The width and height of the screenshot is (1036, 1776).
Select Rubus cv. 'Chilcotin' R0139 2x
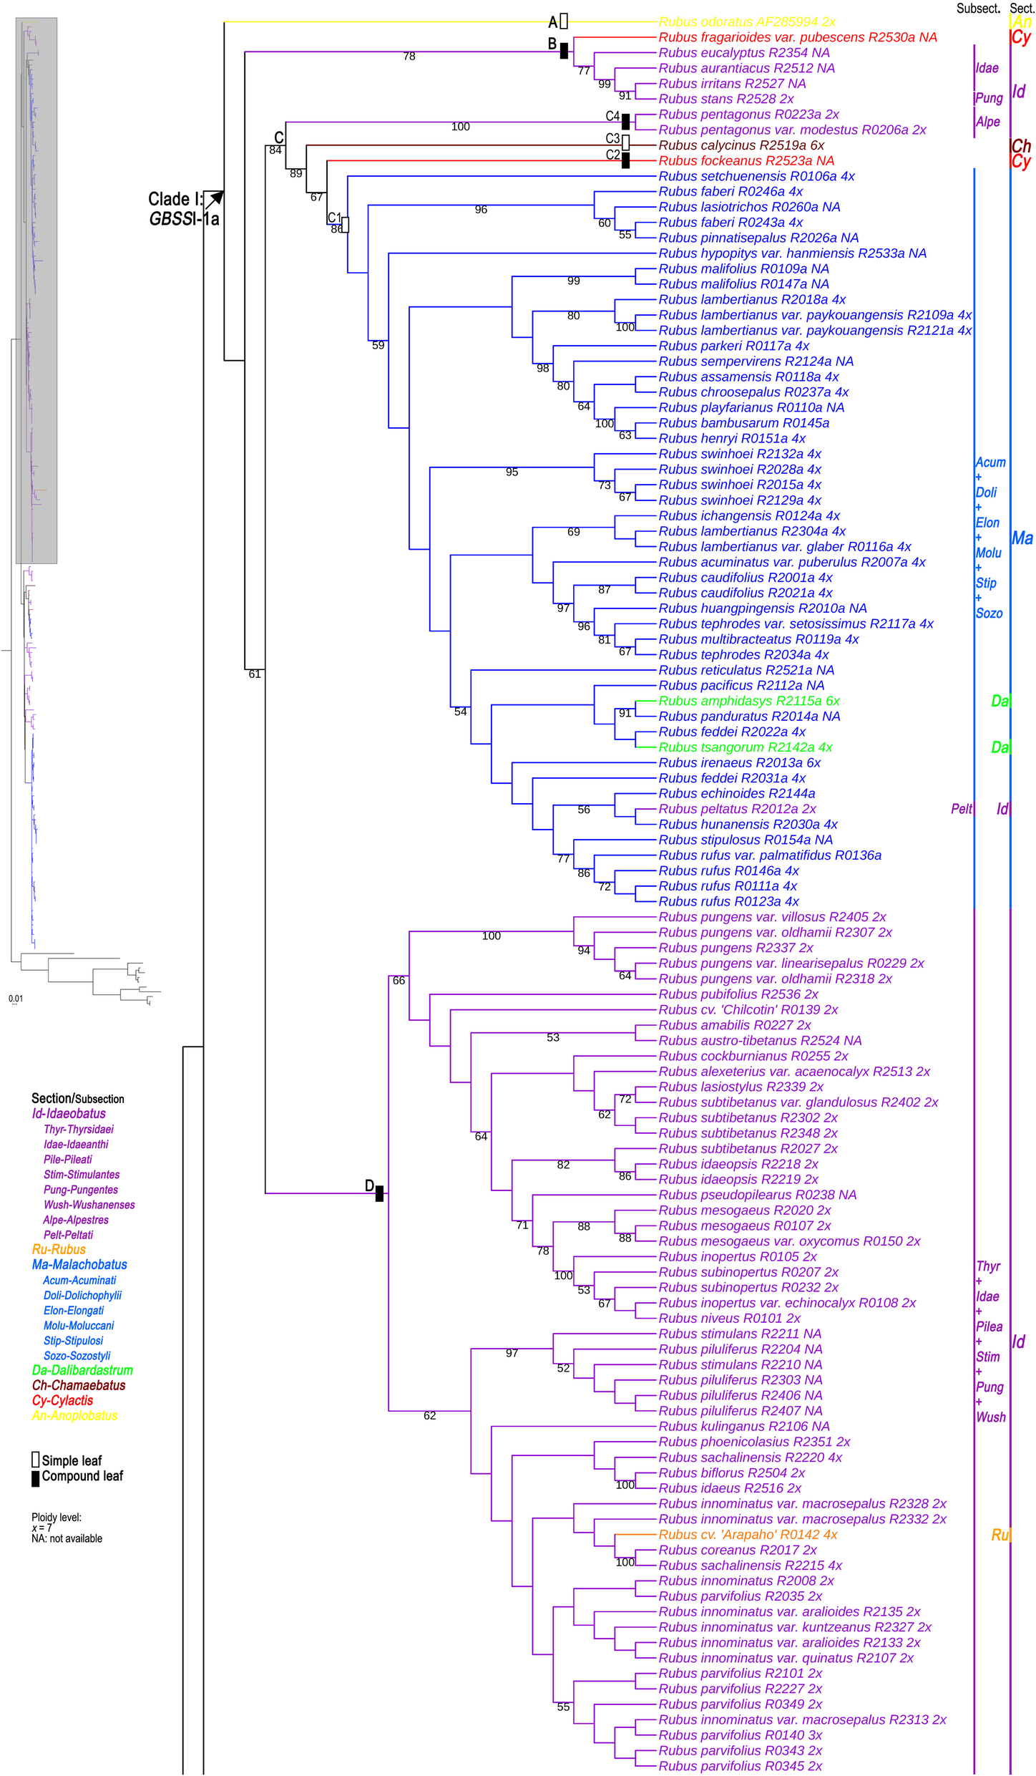[x=748, y=1009]
